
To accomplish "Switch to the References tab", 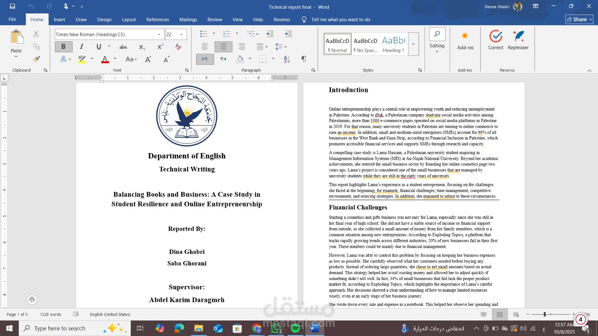I will pos(157,19).
